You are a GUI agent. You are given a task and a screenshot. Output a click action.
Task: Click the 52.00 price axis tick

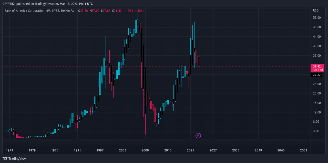[x=317, y=18]
